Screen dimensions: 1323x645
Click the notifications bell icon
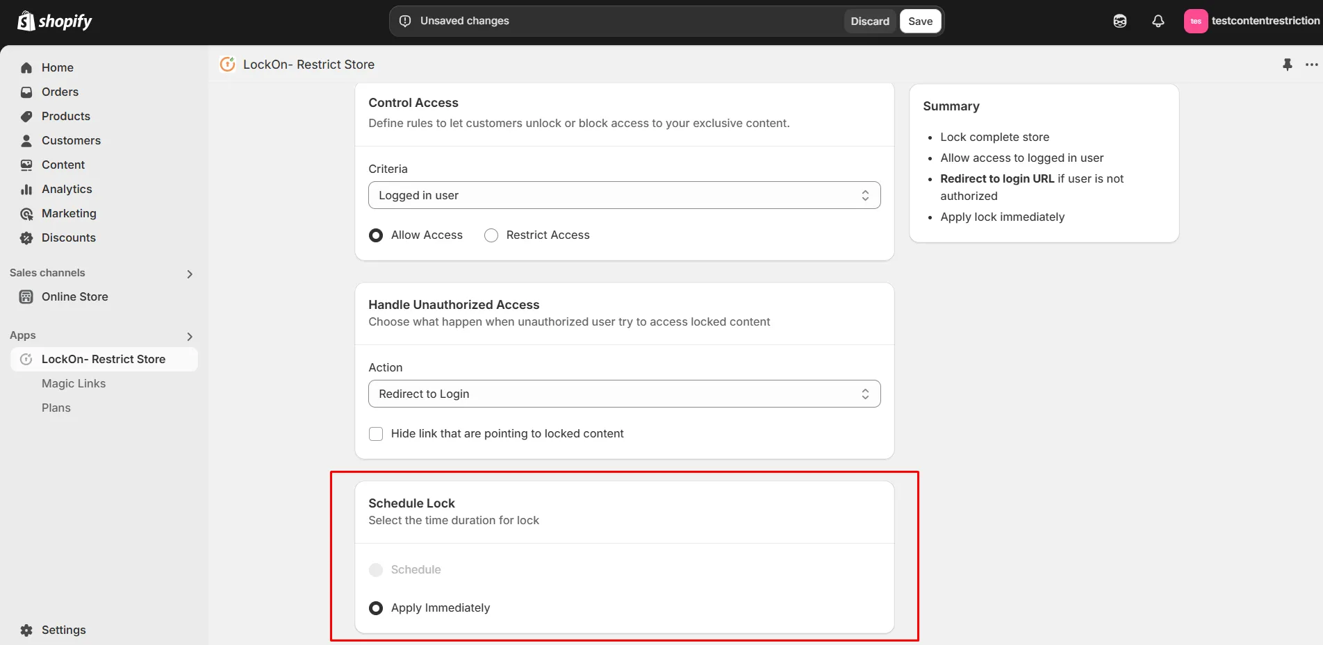tap(1158, 21)
